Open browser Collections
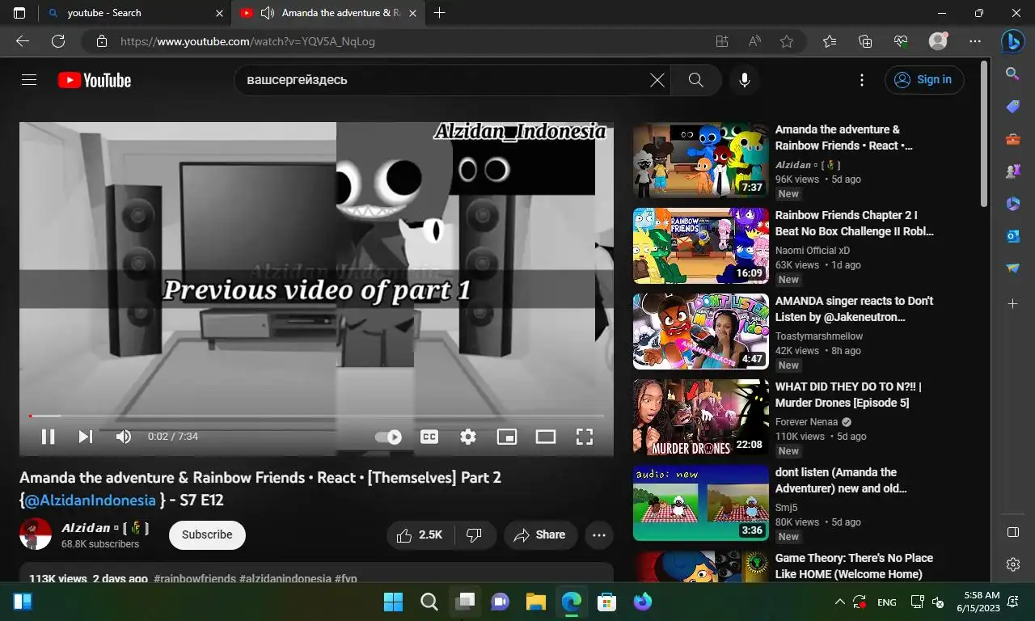 coord(865,41)
